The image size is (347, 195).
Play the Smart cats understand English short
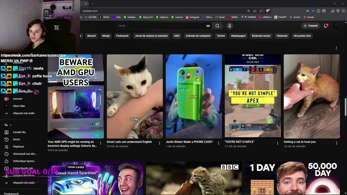135,96
